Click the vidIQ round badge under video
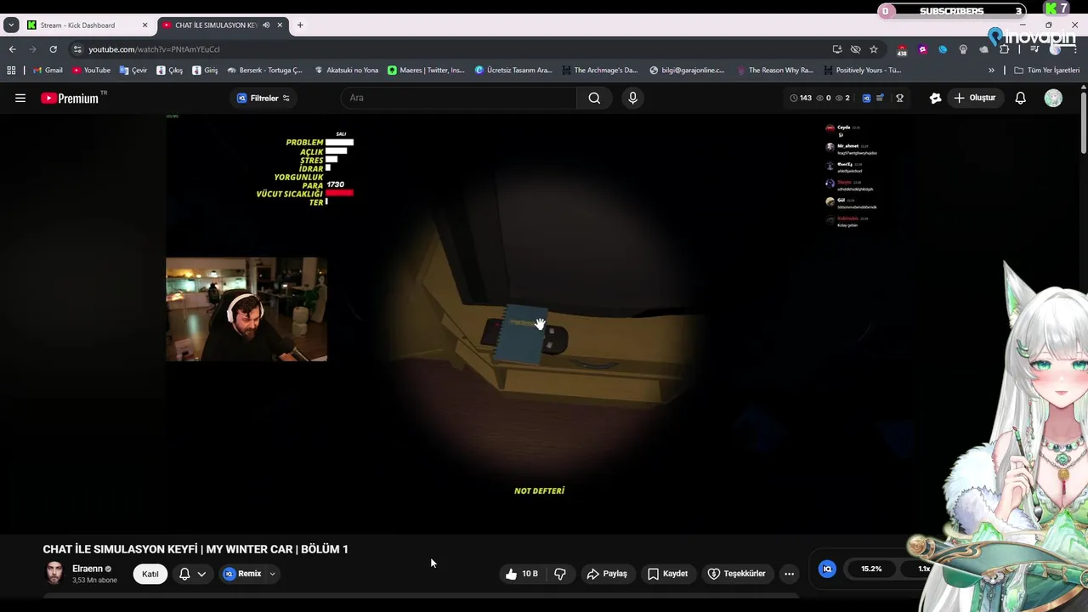This screenshot has height=612, width=1088. coord(827,569)
